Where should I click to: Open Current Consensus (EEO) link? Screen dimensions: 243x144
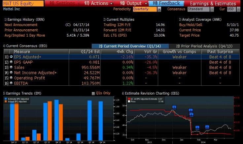25,46
